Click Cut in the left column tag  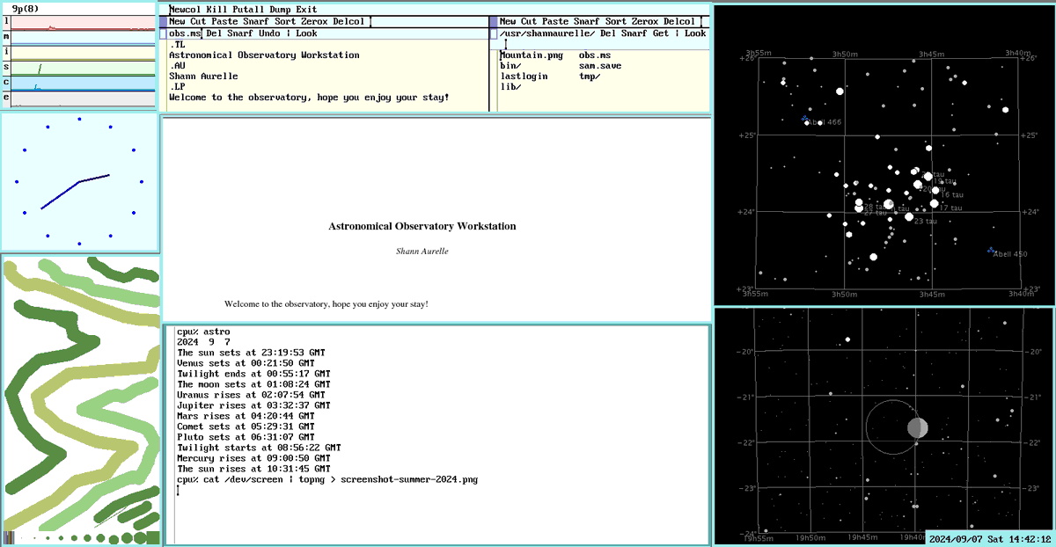point(198,21)
